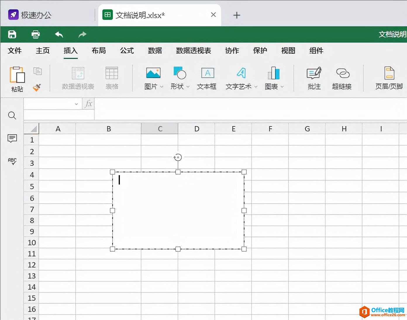Open the 文字艺术 (WordArt) dropdown
Image resolution: width=407 pixels, height=320 pixels.
point(256,87)
